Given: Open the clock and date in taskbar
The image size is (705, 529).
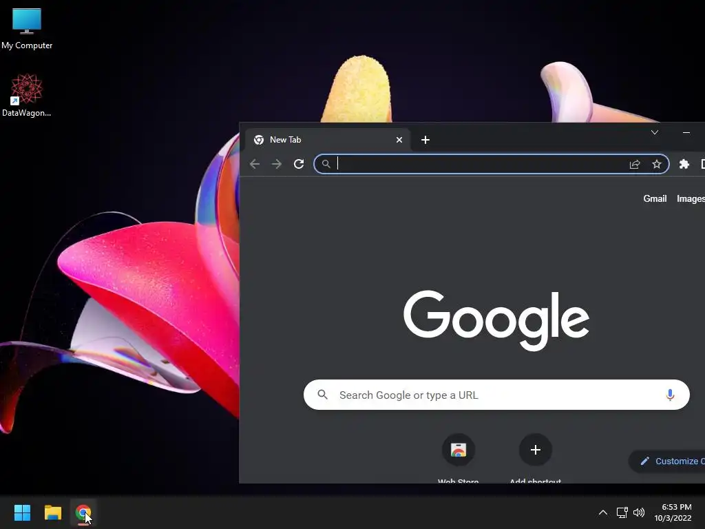Looking at the screenshot, I should [x=673, y=512].
